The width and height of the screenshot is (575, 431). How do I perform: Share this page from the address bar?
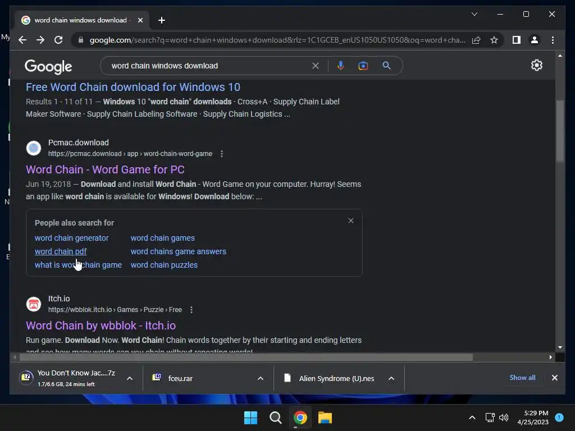point(476,40)
